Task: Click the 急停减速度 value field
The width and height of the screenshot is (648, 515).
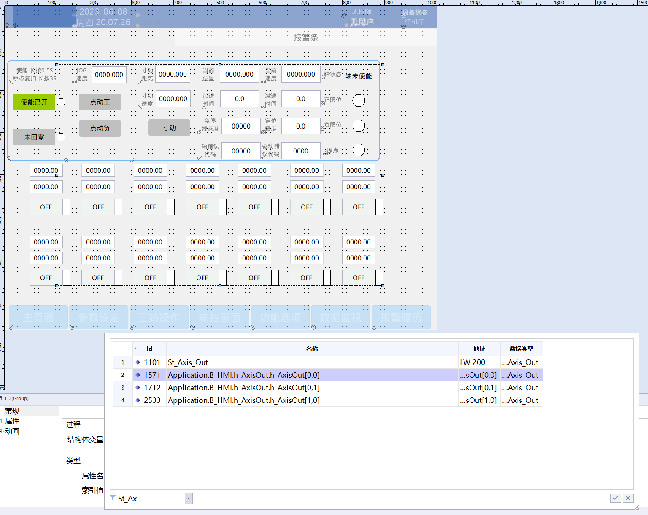Action: [241, 126]
